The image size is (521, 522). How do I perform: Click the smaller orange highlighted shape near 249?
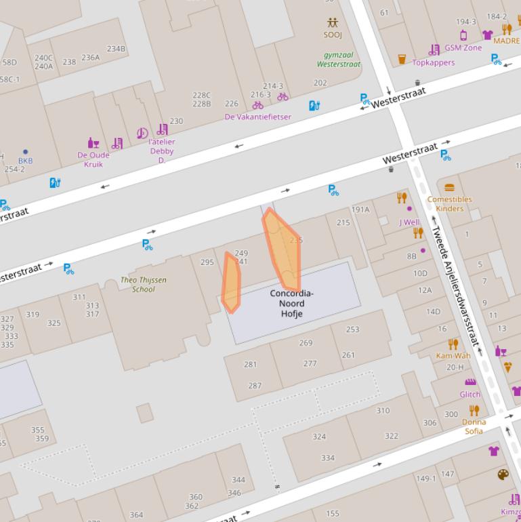click(x=231, y=283)
